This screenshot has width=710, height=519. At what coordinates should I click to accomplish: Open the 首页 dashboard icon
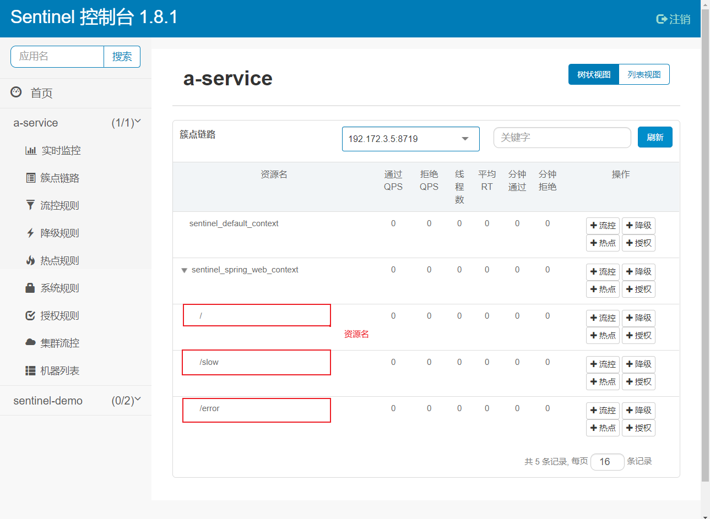click(16, 92)
